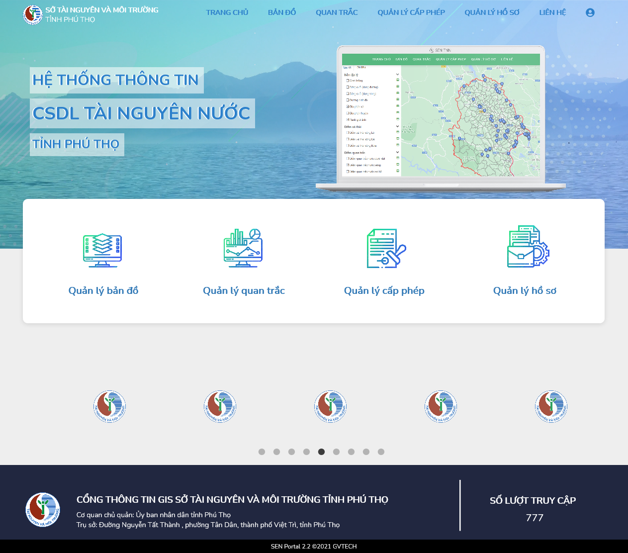Click the footer department logo
This screenshot has width=628, height=553.
tap(43, 510)
